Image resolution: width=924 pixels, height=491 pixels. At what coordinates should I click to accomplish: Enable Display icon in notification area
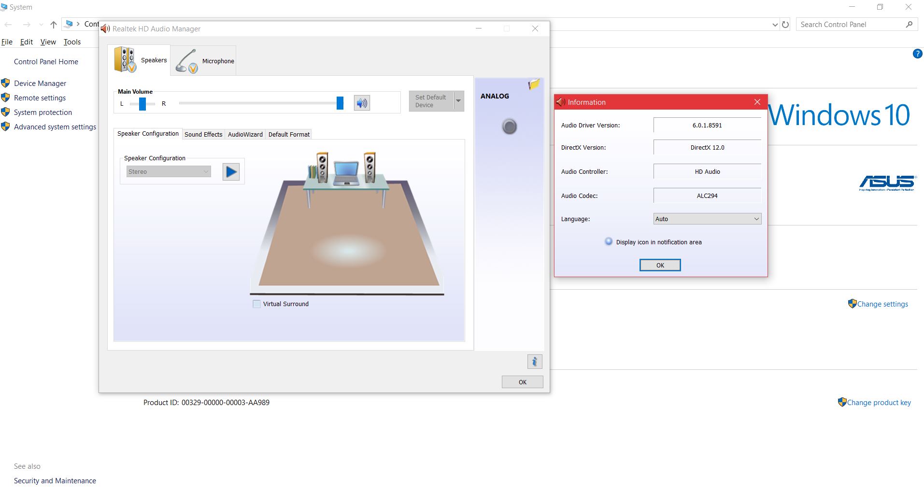point(608,241)
